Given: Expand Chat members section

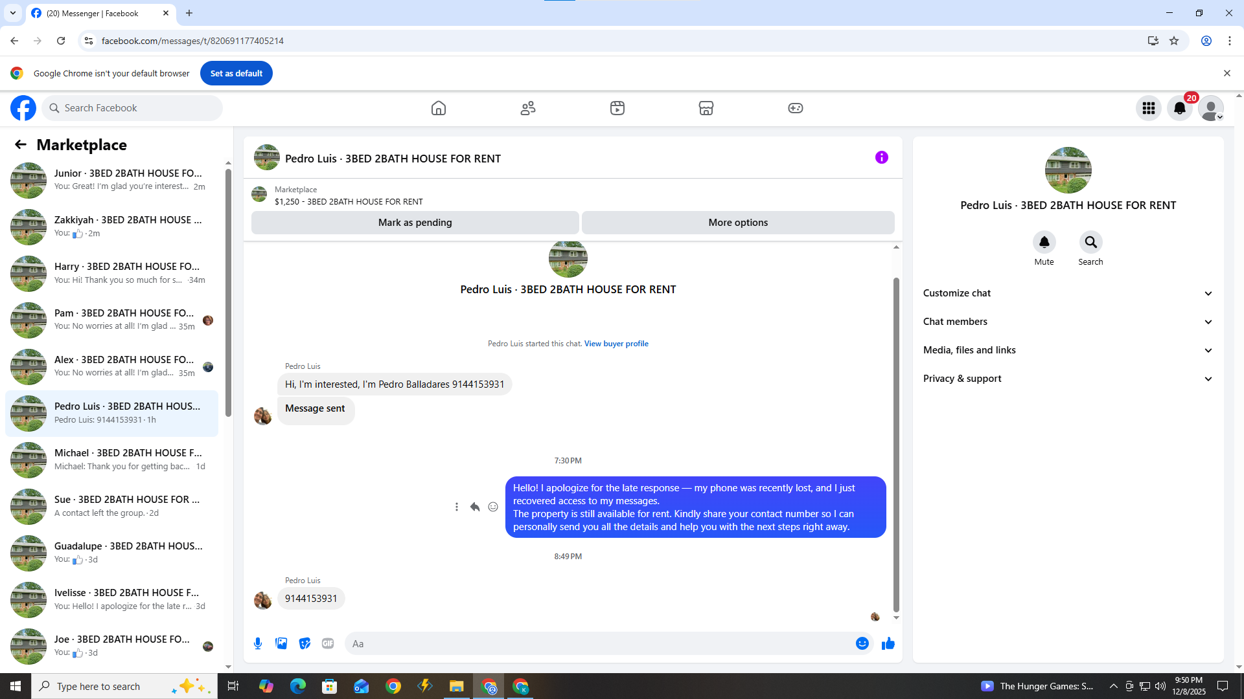Looking at the screenshot, I should point(1068,322).
